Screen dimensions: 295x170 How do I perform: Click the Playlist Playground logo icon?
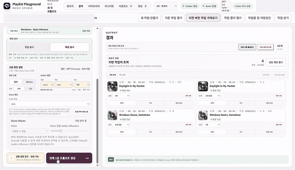point(7,6)
